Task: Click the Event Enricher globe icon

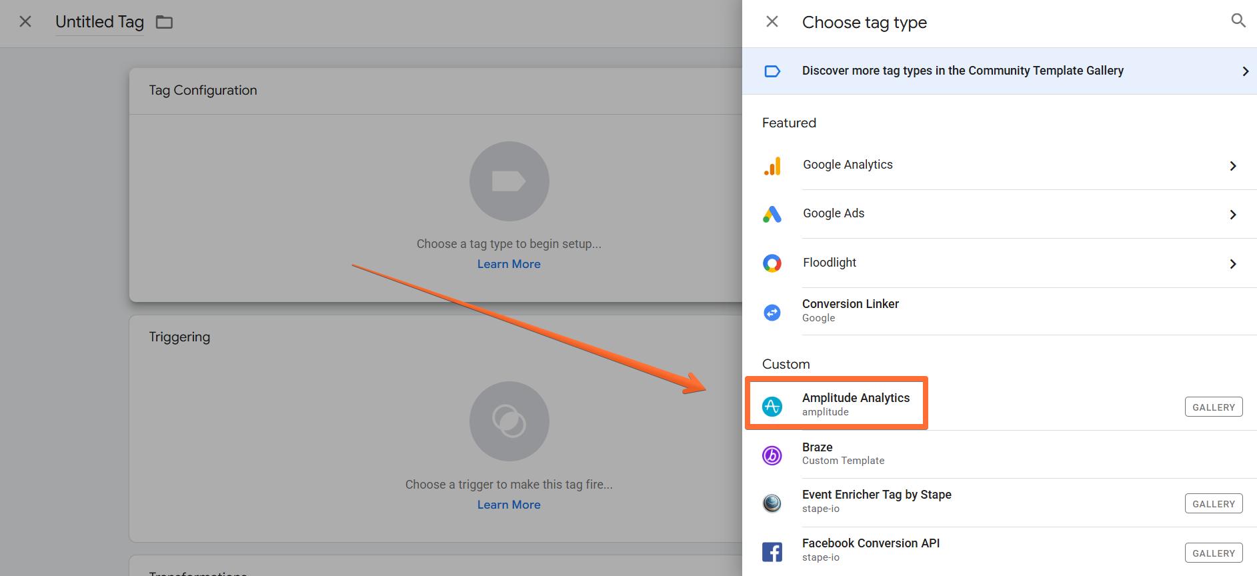Action: (772, 503)
